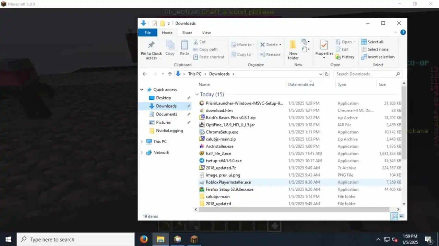Switch to Details view icon
The width and height of the screenshot is (439, 246).
click(394, 216)
